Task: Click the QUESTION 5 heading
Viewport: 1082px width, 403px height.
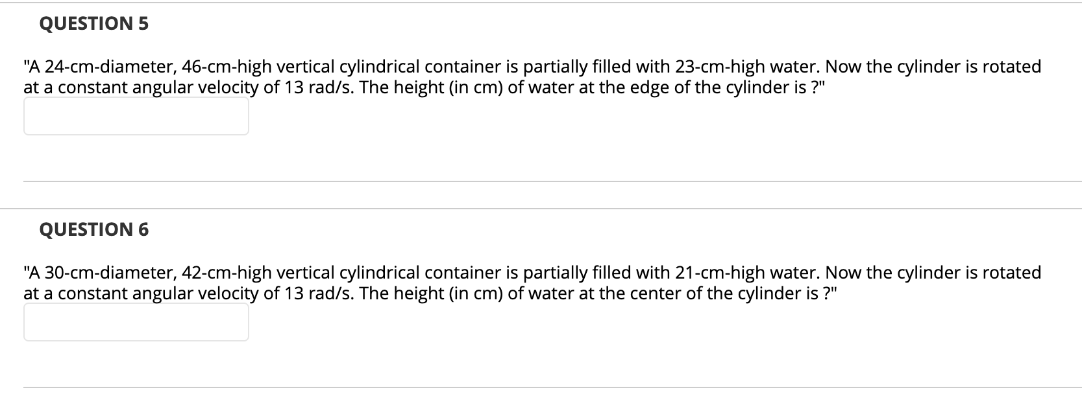Action: point(93,23)
